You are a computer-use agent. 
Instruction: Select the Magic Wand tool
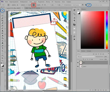click(2, 18)
